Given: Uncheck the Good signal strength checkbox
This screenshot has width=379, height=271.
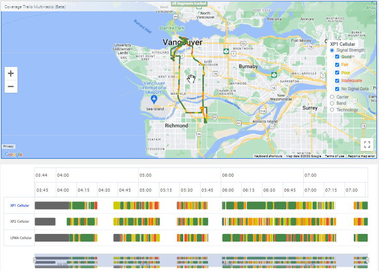Looking at the screenshot, I should (x=337, y=57).
